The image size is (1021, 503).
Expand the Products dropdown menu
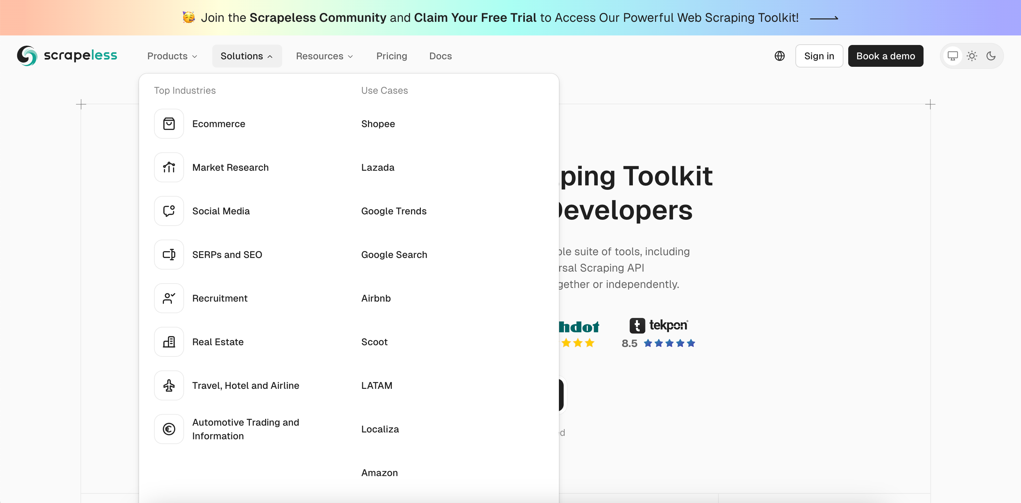coord(172,56)
